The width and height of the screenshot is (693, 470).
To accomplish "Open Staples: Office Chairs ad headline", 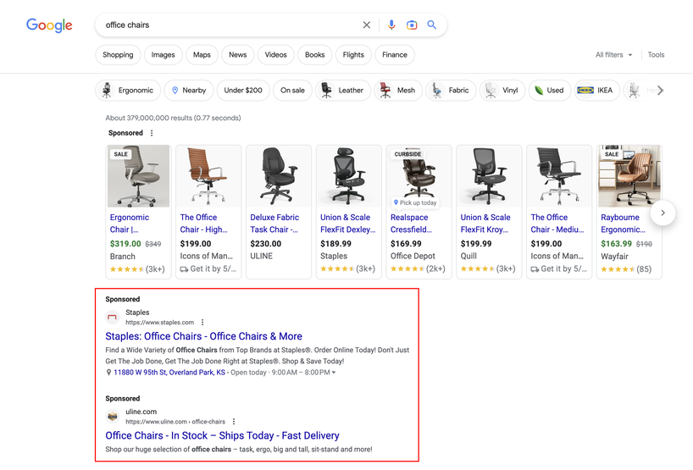I will coord(203,336).
